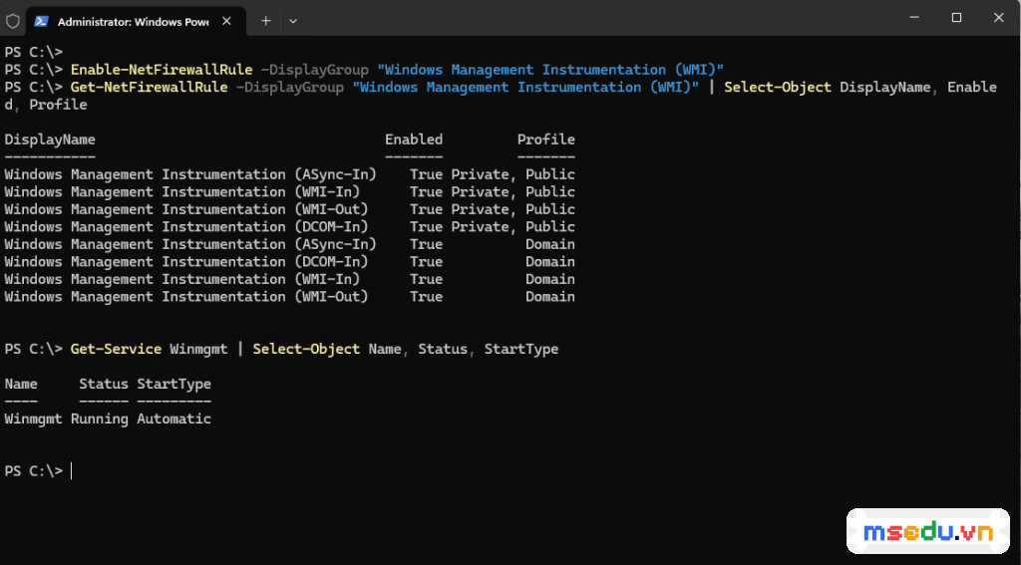
Task: Click the Get-Service command text
Action: tap(116, 350)
